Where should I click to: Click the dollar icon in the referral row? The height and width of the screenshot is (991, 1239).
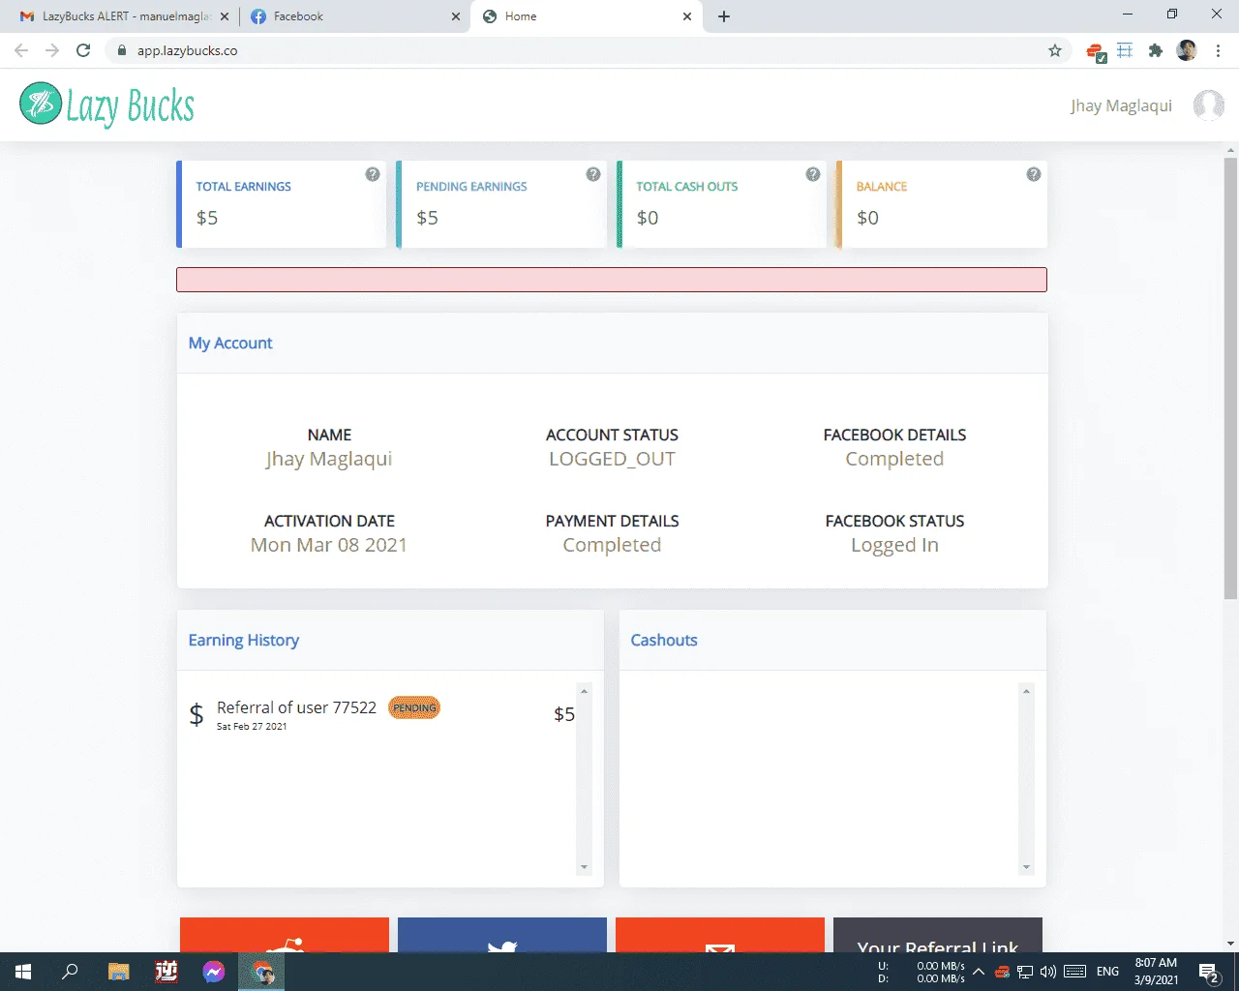pyautogui.click(x=196, y=714)
